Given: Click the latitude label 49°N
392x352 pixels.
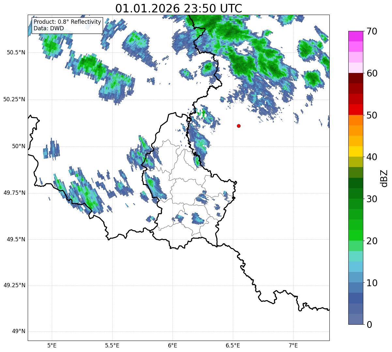Looking at the screenshot, I should 19,331.
